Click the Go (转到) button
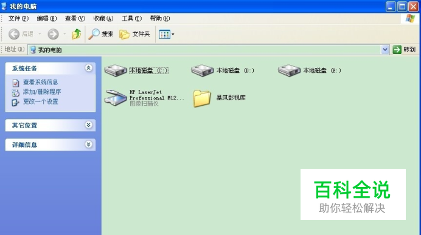 [404, 50]
